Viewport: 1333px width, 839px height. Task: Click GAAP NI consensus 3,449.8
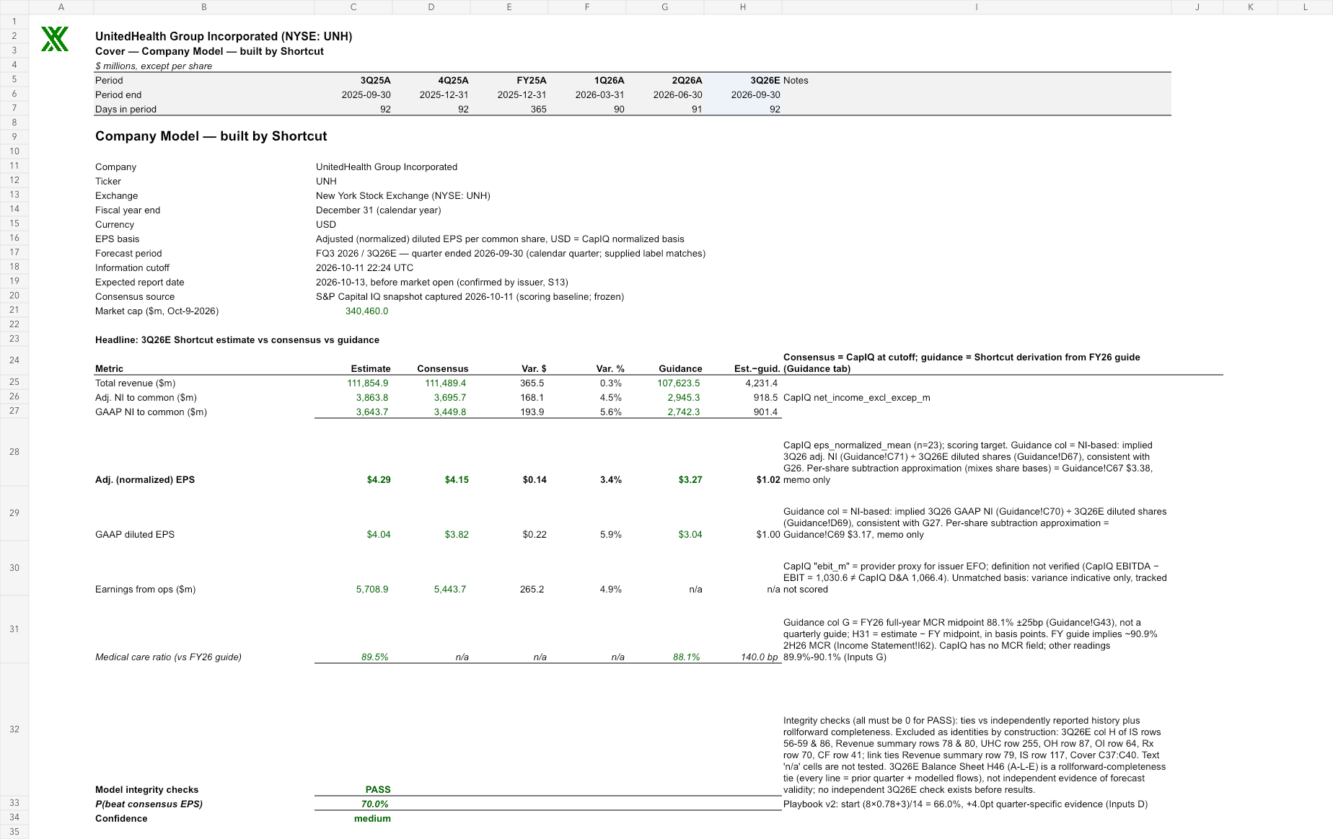click(x=450, y=412)
